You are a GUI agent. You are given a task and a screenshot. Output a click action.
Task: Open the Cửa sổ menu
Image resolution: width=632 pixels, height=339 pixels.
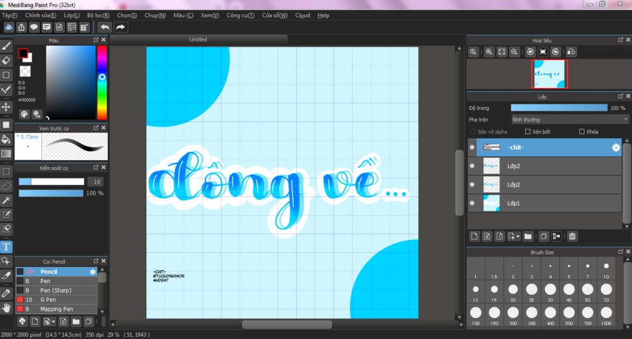275,15
